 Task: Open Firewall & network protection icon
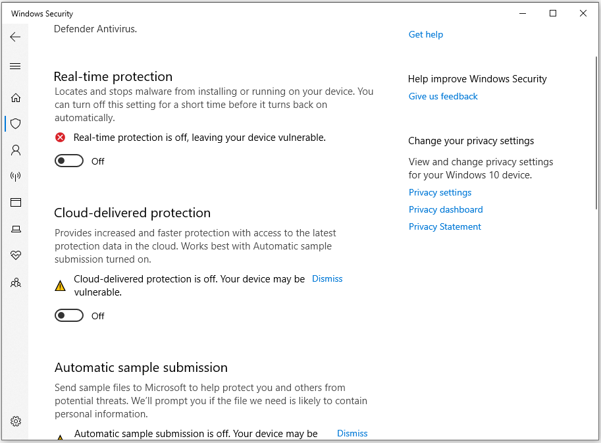point(15,176)
